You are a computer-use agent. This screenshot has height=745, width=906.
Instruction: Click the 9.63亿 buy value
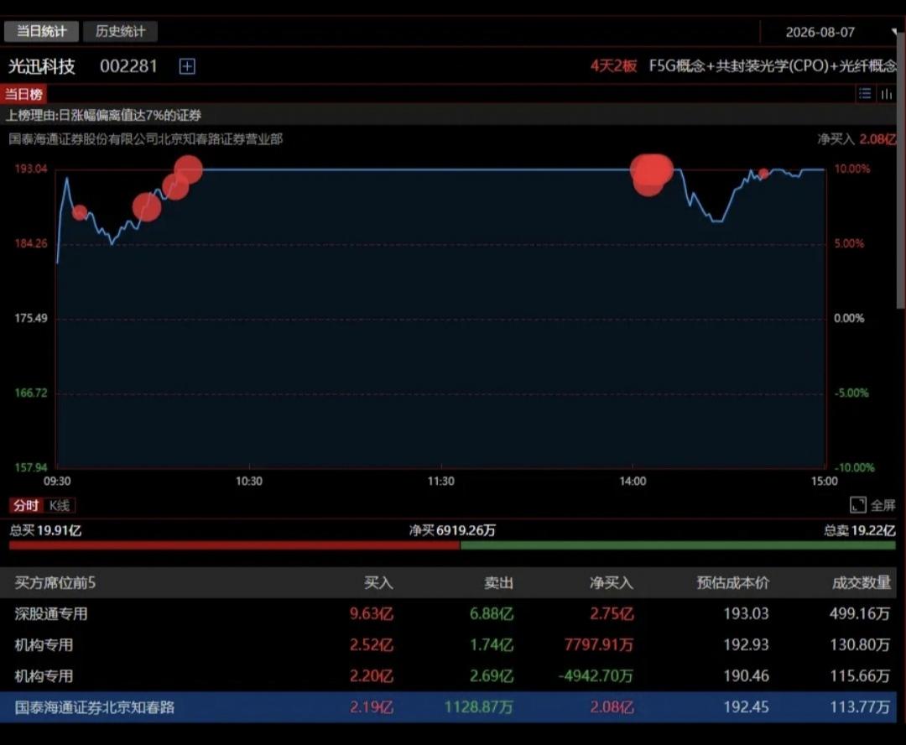(372, 614)
